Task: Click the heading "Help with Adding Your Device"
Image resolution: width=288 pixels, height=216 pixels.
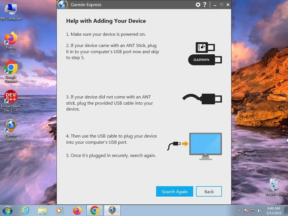Action: (x=106, y=21)
